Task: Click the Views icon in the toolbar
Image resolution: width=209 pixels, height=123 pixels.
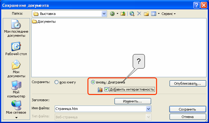Action: point(154,14)
